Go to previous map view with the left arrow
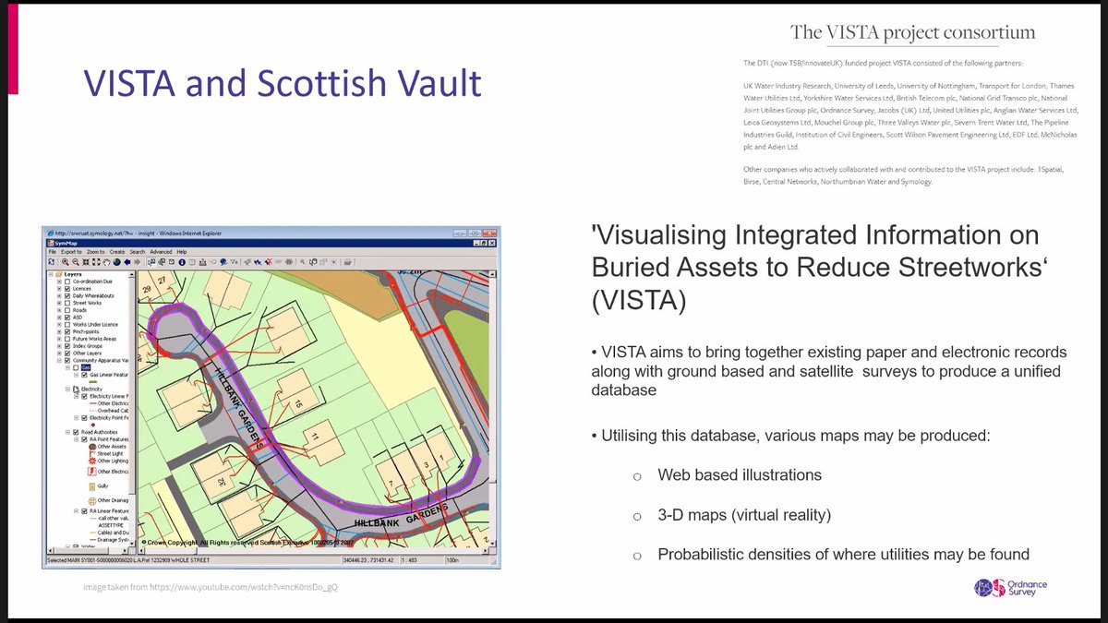Viewport: 1108px width, 623px height. 127,262
